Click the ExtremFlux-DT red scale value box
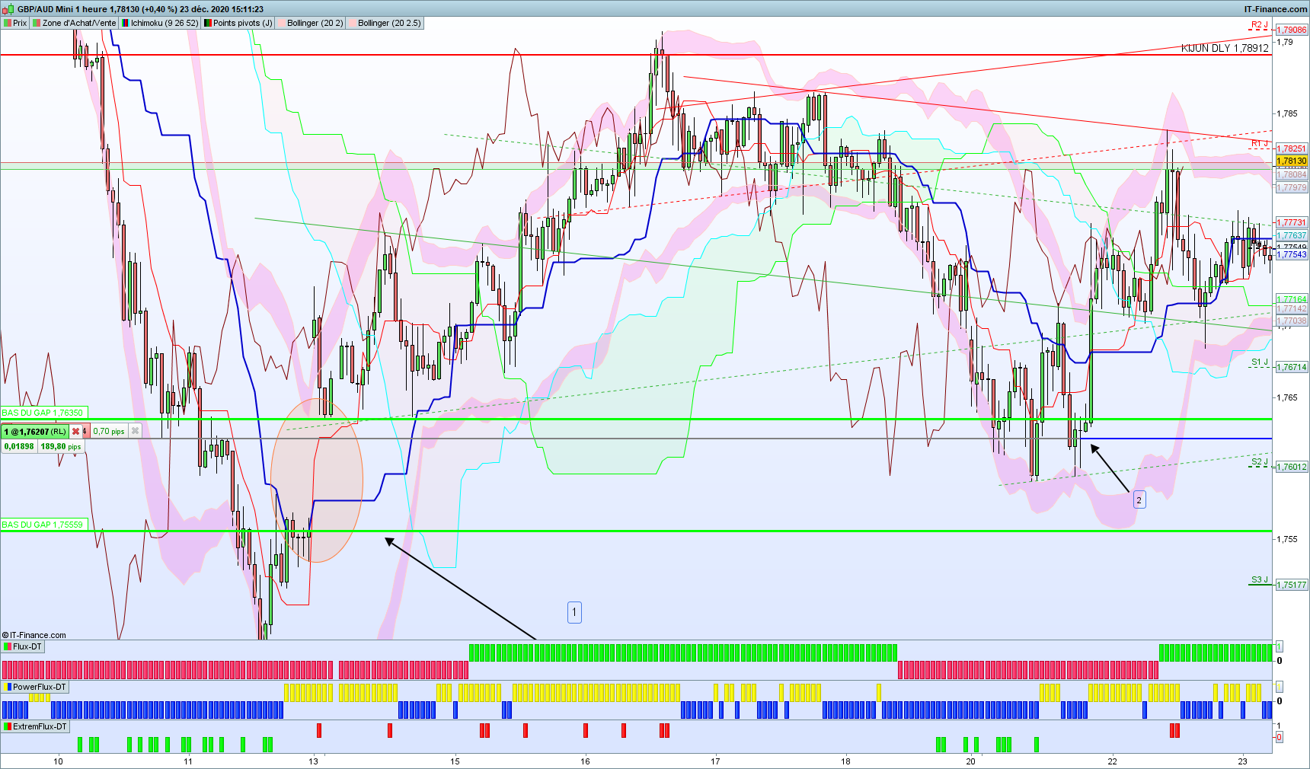Image resolution: width=1310 pixels, height=769 pixels. [1279, 737]
